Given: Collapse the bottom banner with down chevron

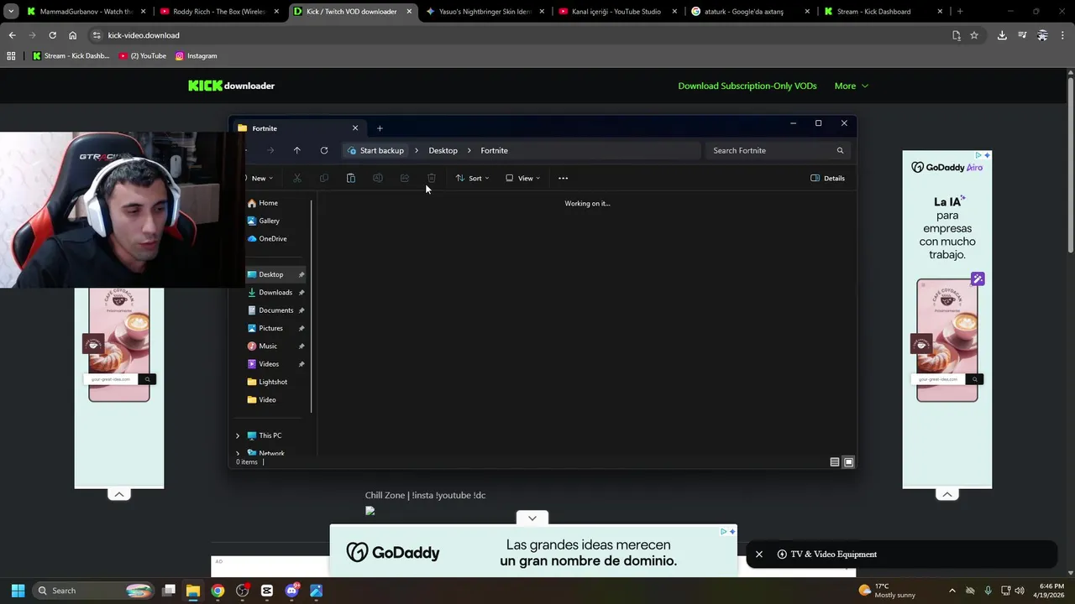Looking at the screenshot, I should point(532,518).
